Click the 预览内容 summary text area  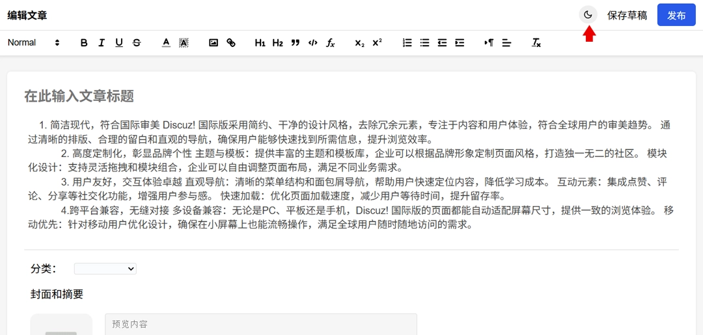point(261,324)
